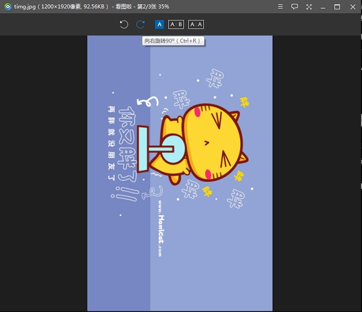
Task: Switch to 'A A' side-by-side compare view
Action: [x=195, y=24]
